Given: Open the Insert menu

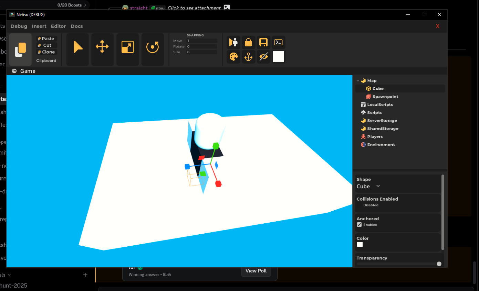Looking at the screenshot, I should [39, 26].
